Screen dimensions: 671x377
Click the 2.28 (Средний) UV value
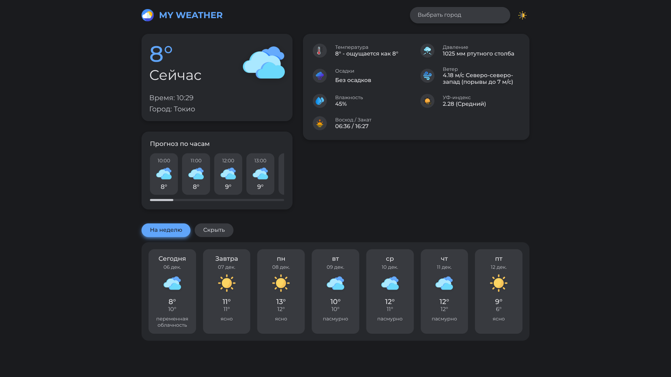pos(464,104)
